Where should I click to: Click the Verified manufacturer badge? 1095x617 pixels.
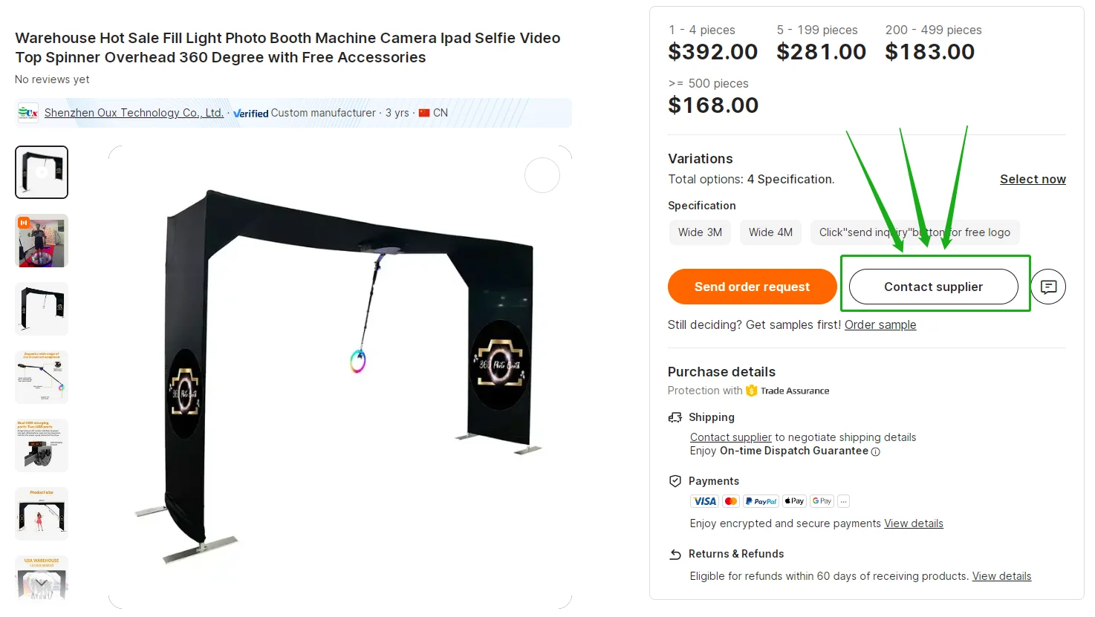250,113
